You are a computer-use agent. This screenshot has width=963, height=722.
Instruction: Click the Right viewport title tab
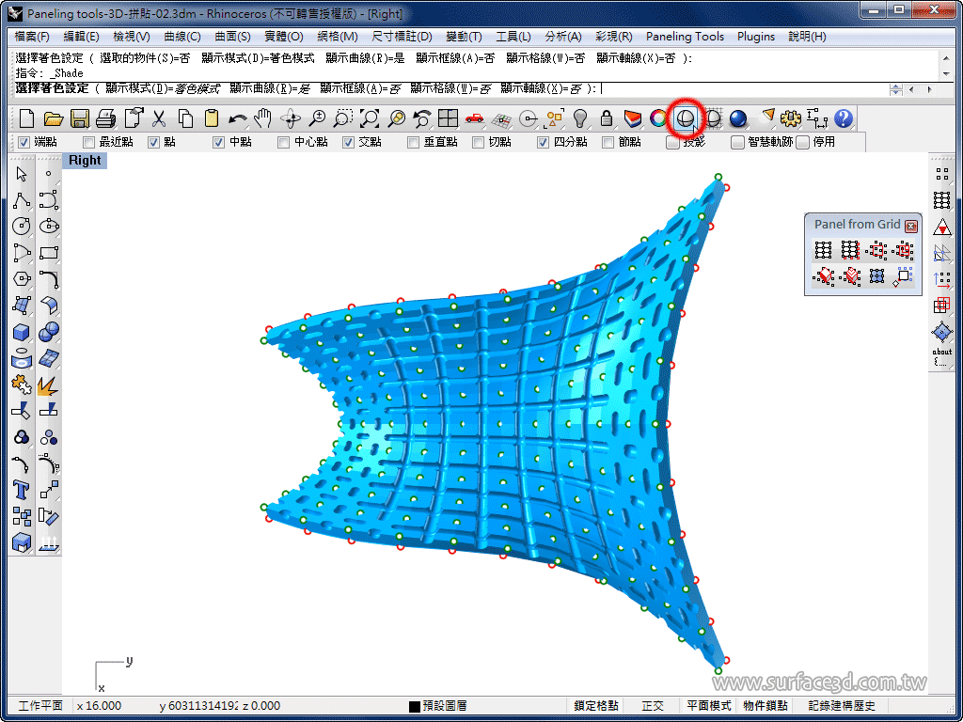(x=85, y=161)
